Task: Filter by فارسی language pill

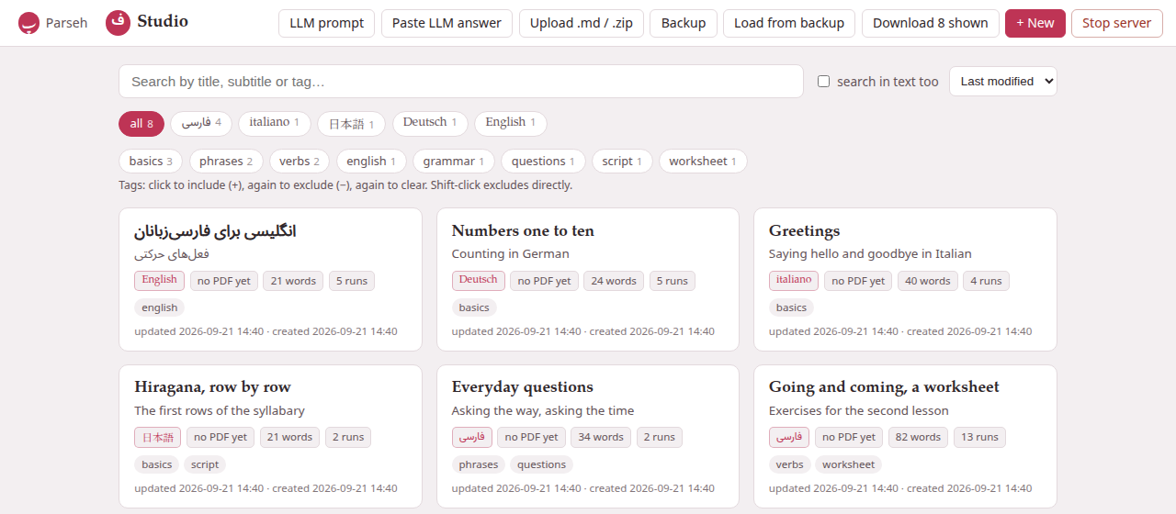Action: [201, 123]
